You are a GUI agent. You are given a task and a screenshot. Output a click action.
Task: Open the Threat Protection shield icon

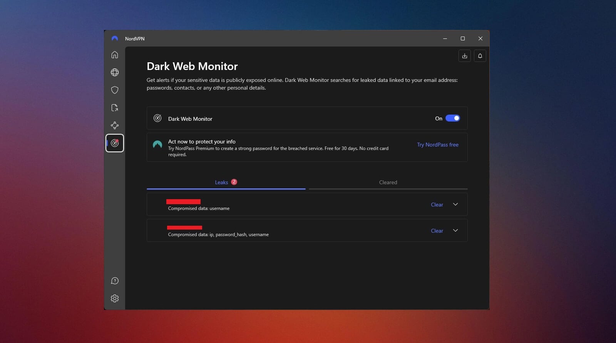coord(115,90)
